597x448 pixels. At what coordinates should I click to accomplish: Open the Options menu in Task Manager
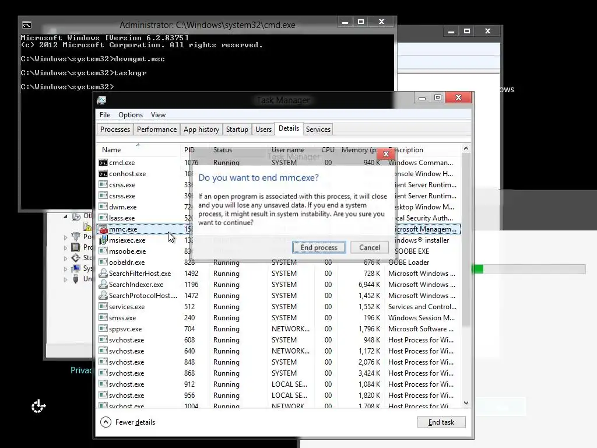pyautogui.click(x=131, y=115)
